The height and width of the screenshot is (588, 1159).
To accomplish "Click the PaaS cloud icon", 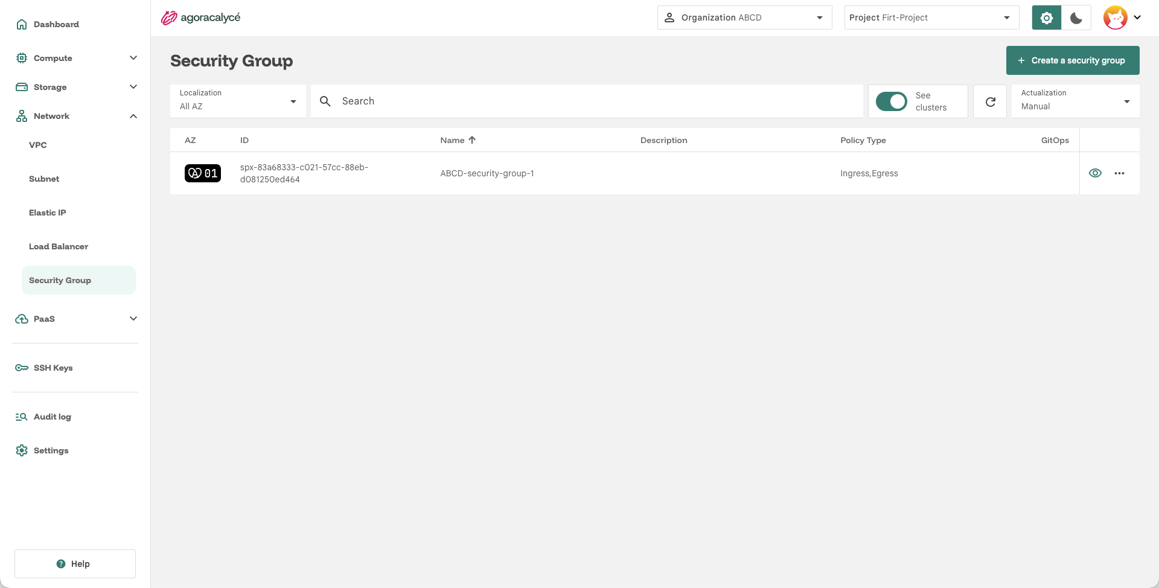I will coord(22,319).
